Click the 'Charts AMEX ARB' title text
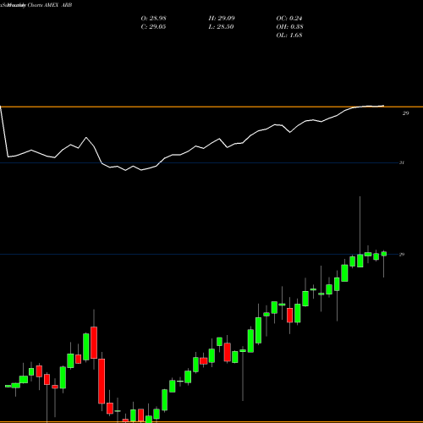The image size is (423, 423). (x=50, y=5)
